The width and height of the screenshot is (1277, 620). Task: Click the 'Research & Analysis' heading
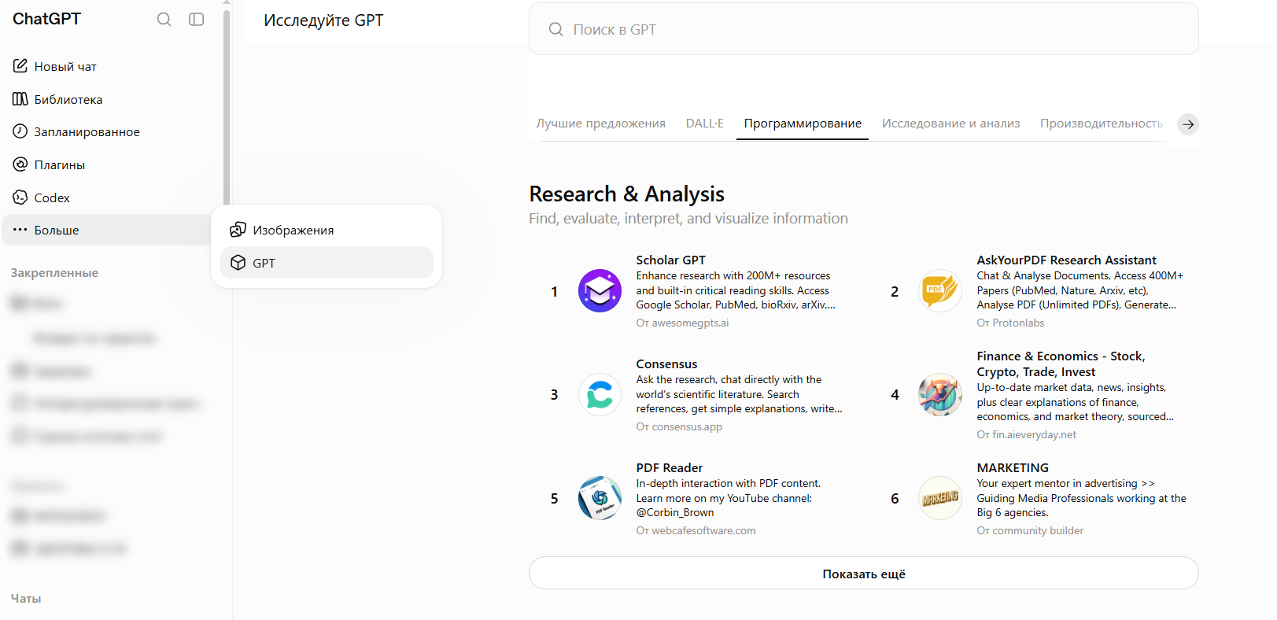(626, 194)
